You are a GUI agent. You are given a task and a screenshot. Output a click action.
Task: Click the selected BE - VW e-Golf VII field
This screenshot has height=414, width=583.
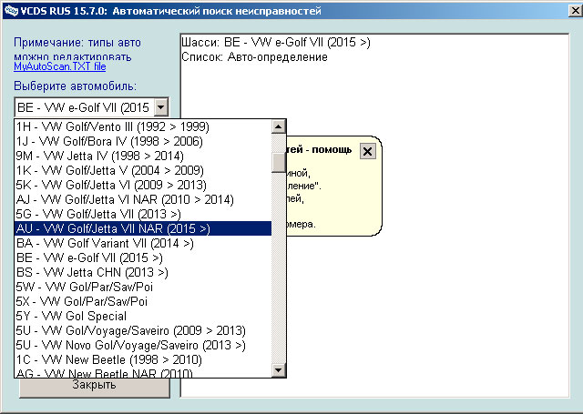tap(82, 107)
